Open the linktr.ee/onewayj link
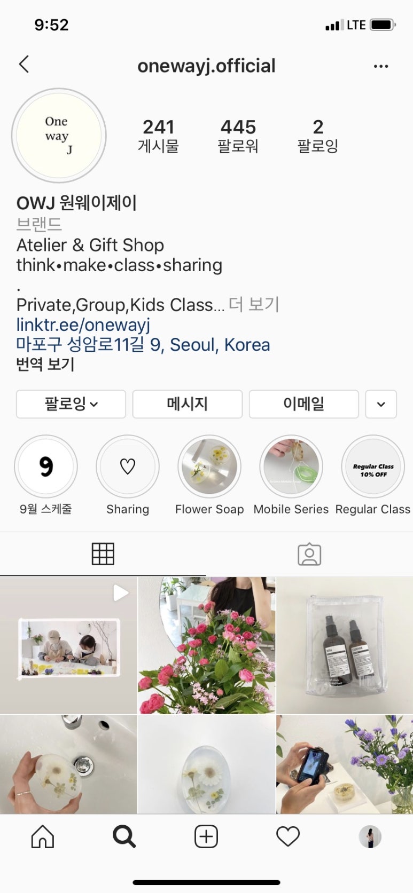The image size is (413, 893). 83,325
